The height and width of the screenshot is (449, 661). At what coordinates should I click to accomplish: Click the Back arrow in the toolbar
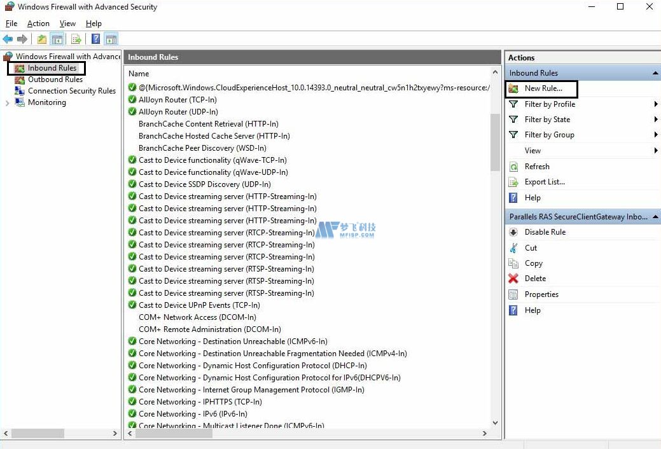pos(8,39)
